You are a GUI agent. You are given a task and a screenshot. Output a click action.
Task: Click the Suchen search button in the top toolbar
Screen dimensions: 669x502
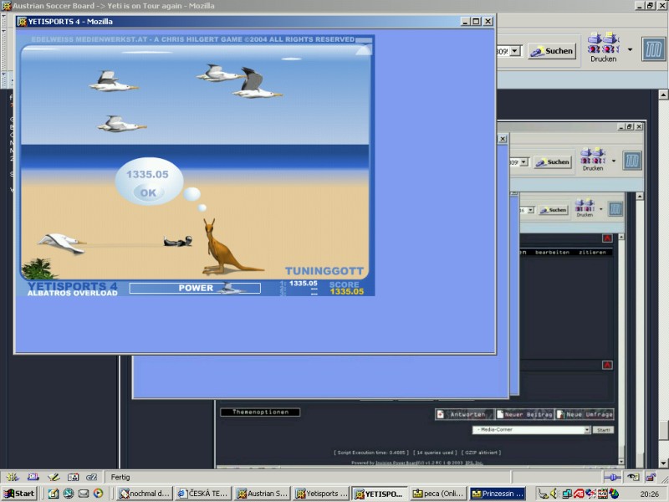point(552,51)
